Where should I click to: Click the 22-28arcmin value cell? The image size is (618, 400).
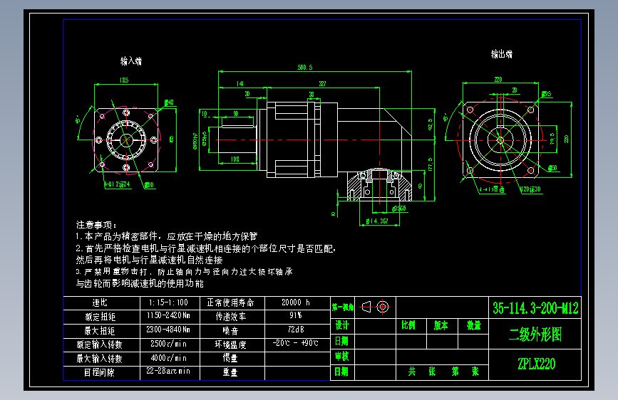[170, 373]
